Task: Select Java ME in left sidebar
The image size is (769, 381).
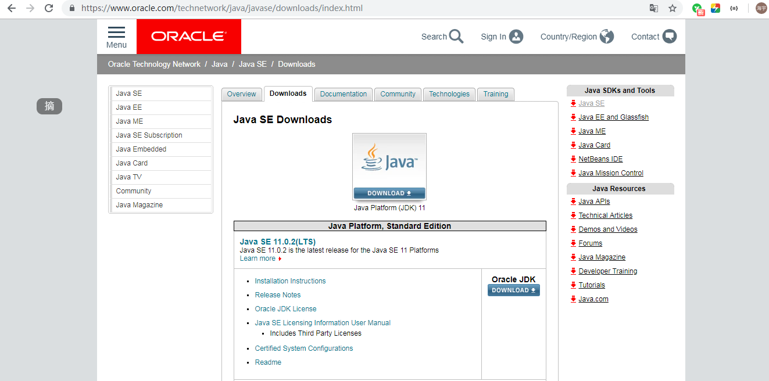Action: click(x=161, y=121)
